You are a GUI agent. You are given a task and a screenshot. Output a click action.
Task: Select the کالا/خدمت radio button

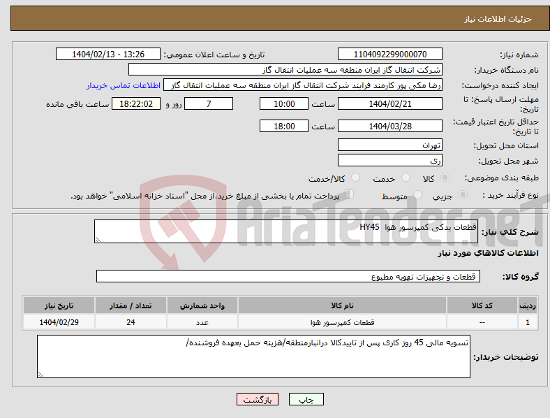tap(356, 178)
